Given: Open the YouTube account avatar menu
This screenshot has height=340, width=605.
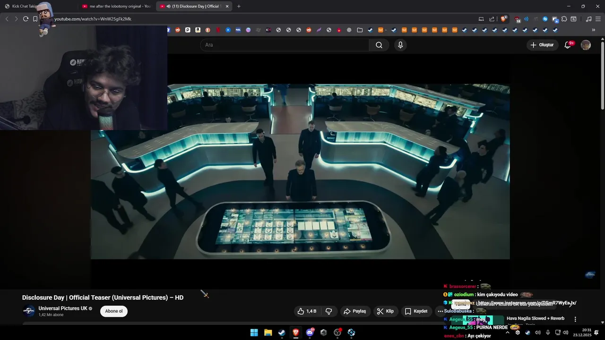Looking at the screenshot, I should (586, 45).
